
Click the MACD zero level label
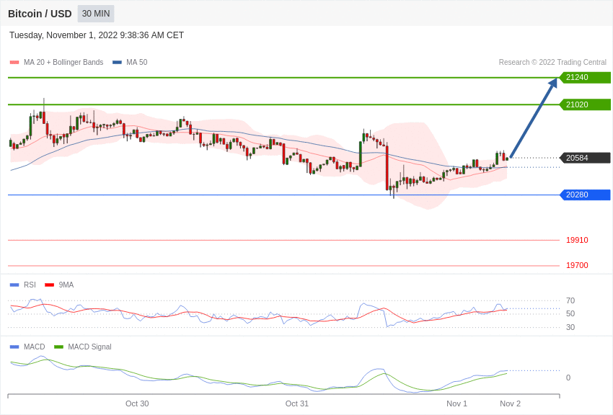pos(568,378)
